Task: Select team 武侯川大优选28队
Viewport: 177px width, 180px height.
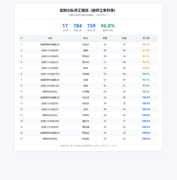Action: [50, 121]
